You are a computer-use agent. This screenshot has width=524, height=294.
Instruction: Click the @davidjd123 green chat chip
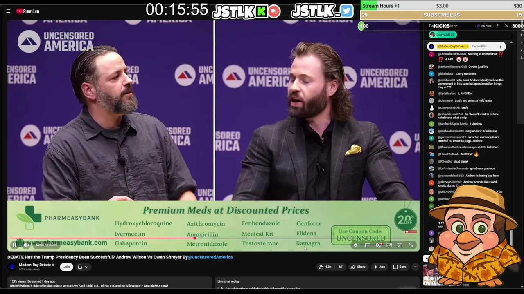tap(442, 35)
